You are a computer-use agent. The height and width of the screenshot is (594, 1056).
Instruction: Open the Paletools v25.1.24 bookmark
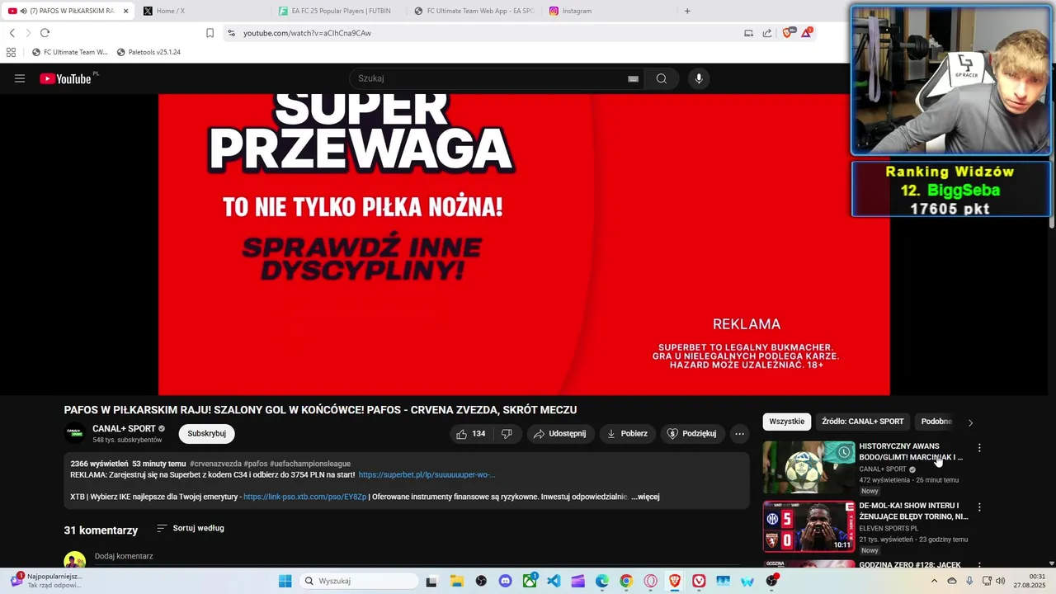(x=148, y=52)
